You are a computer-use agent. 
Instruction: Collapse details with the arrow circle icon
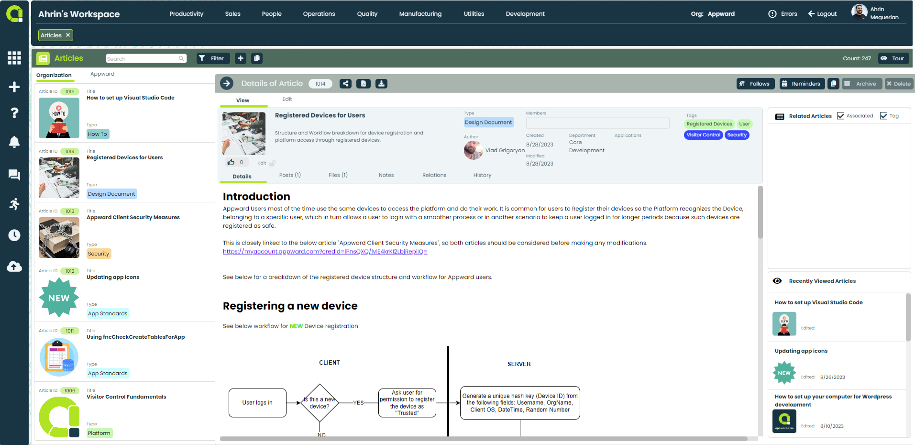pos(227,83)
